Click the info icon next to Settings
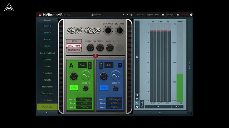Viewport: 229px width, 128px height. tap(163, 15)
